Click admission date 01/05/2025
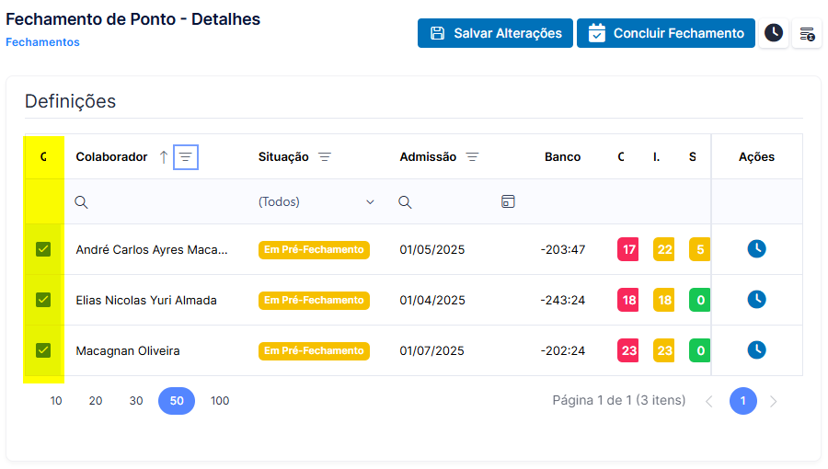Screen dimensions: 828x469 click(x=432, y=249)
